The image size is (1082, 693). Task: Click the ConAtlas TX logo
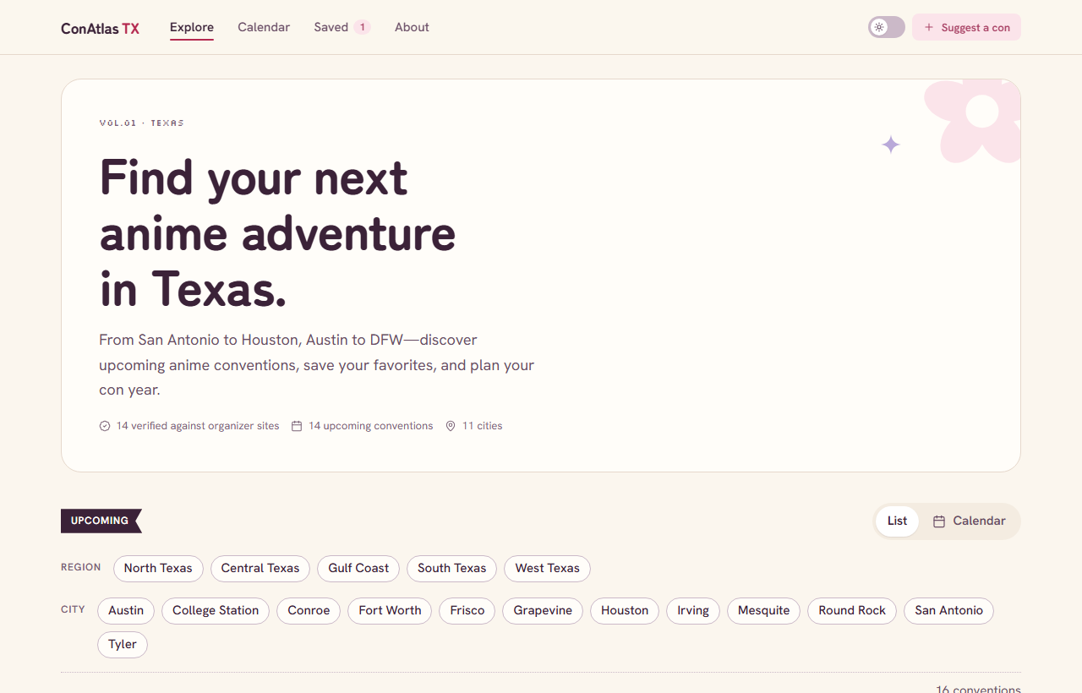coord(100,28)
